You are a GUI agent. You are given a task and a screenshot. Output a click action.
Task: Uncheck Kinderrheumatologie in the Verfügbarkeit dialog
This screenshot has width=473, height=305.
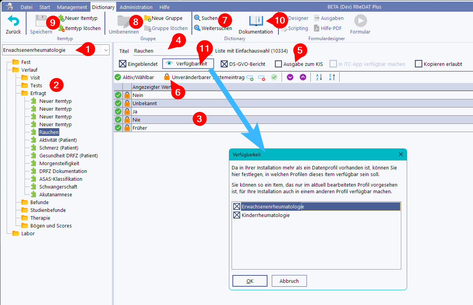tap(236, 215)
